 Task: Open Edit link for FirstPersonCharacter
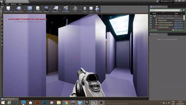click(x=179, y=23)
